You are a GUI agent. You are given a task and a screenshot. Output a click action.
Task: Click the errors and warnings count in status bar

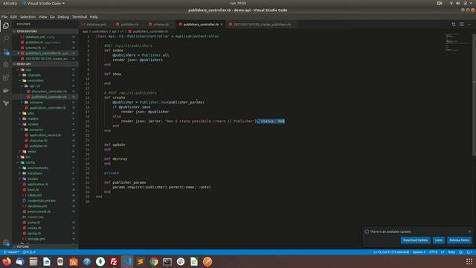point(29,252)
